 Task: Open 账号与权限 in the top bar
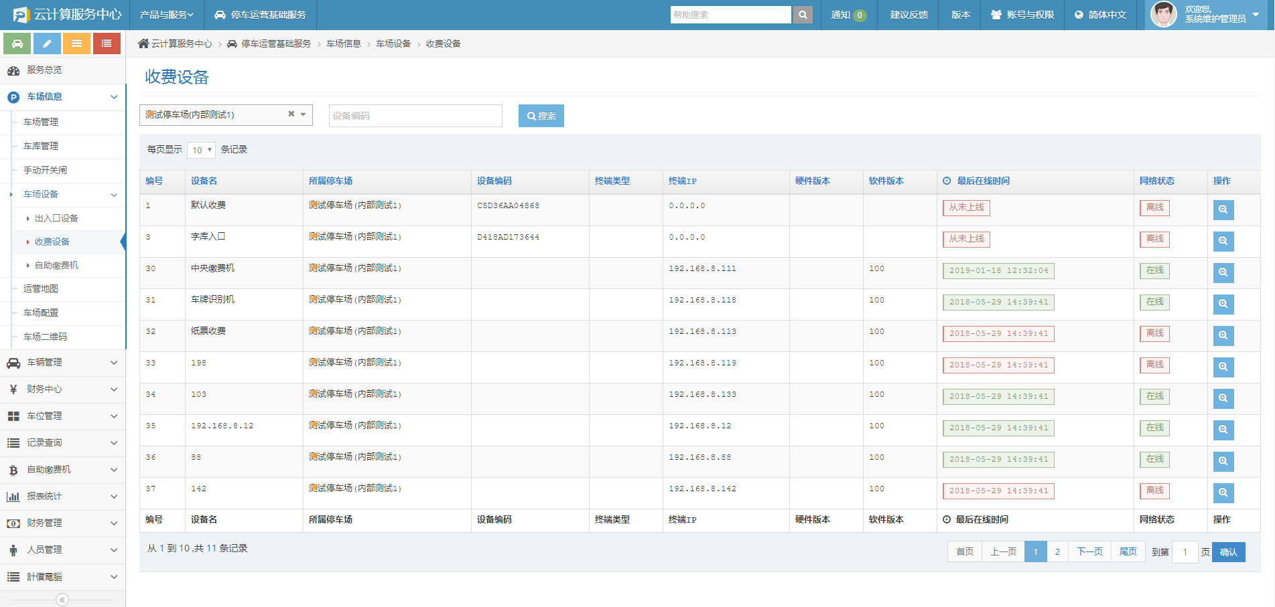(1022, 15)
